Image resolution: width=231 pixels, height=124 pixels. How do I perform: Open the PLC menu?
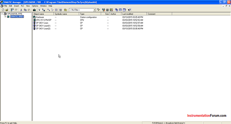click(x=22, y=6)
